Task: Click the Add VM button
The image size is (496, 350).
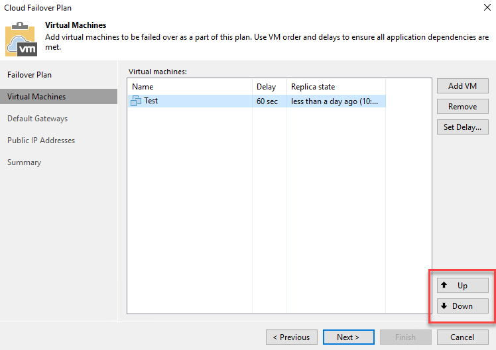Action: click(462, 86)
